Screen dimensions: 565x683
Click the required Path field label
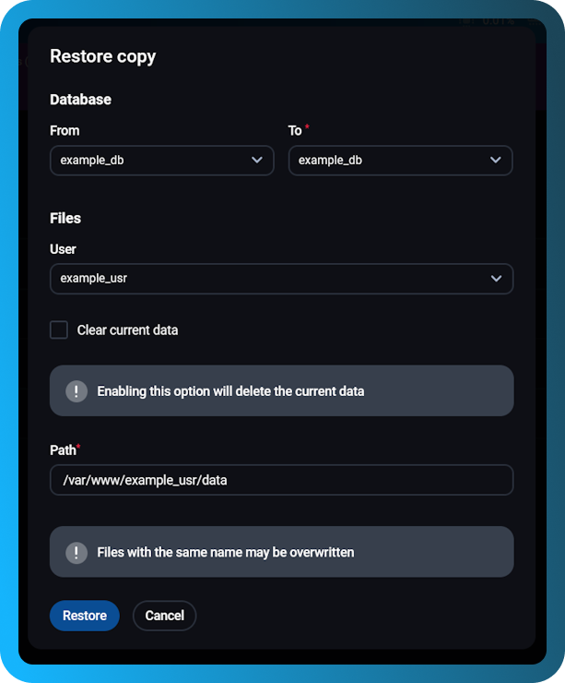pos(64,449)
